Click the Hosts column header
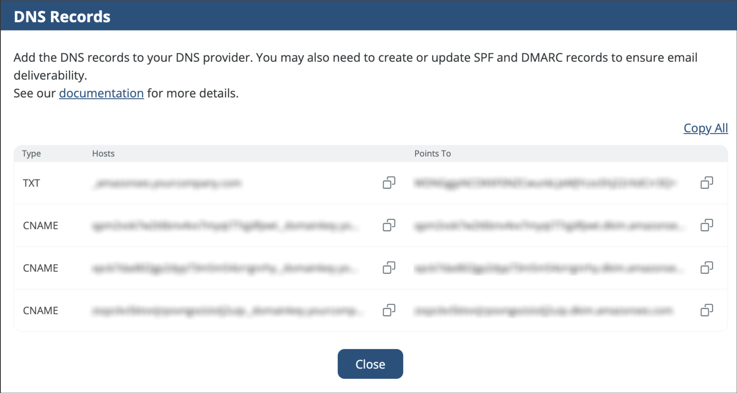Viewport: 737px width, 393px height. tap(103, 153)
